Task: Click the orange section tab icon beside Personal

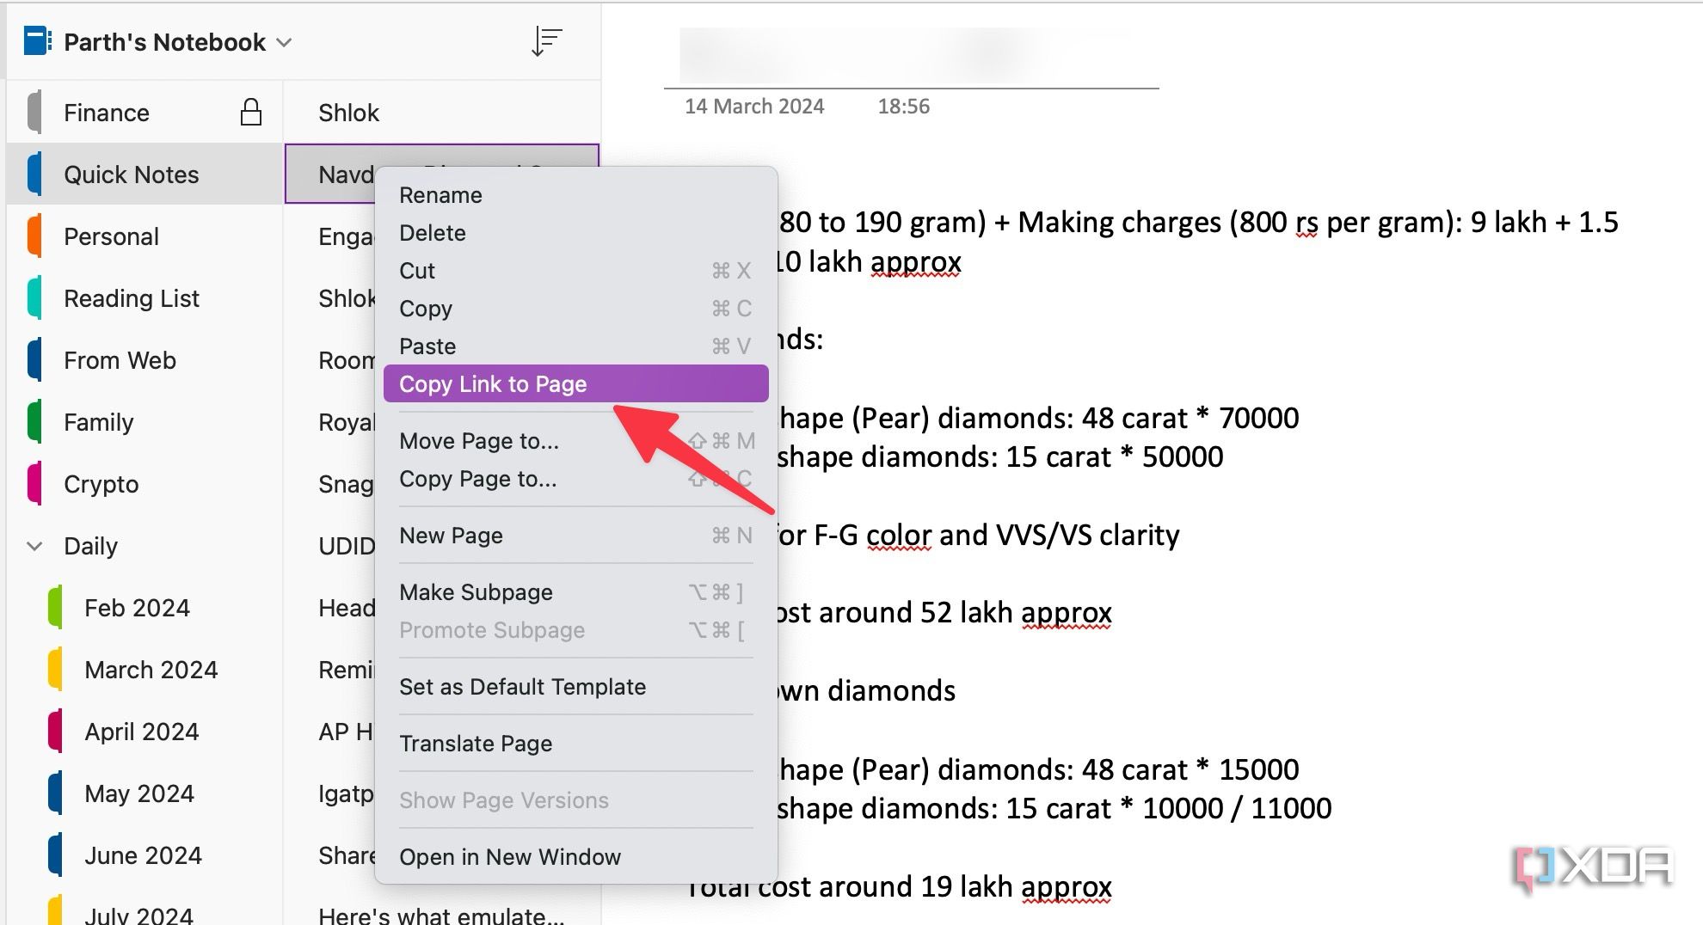Action: click(33, 236)
